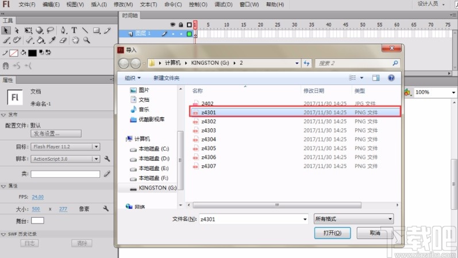Screen dimensions: 458x258
Task: Click stage width value 500
Action: [36, 209]
